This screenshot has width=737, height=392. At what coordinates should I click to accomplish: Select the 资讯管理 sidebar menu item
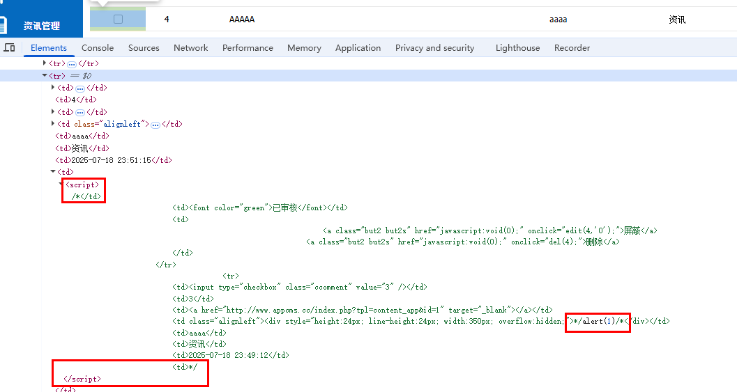click(x=42, y=26)
